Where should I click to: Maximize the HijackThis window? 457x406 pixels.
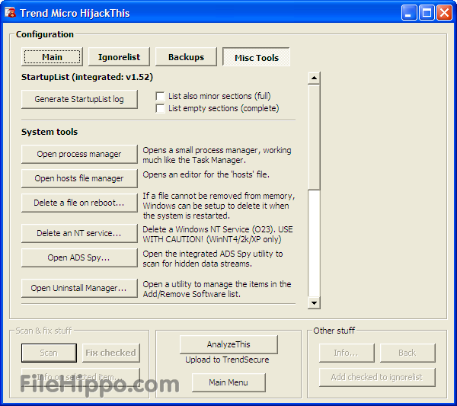(x=427, y=13)
